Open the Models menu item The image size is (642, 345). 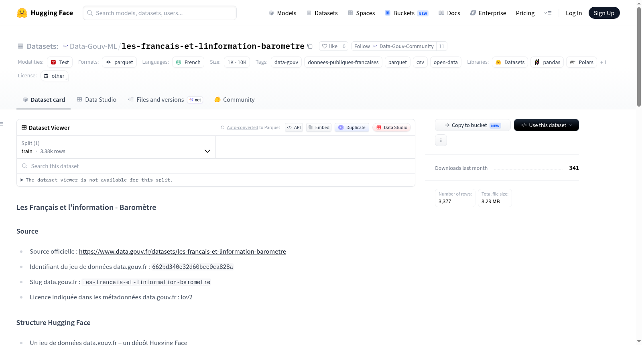[x=282, y=13]
